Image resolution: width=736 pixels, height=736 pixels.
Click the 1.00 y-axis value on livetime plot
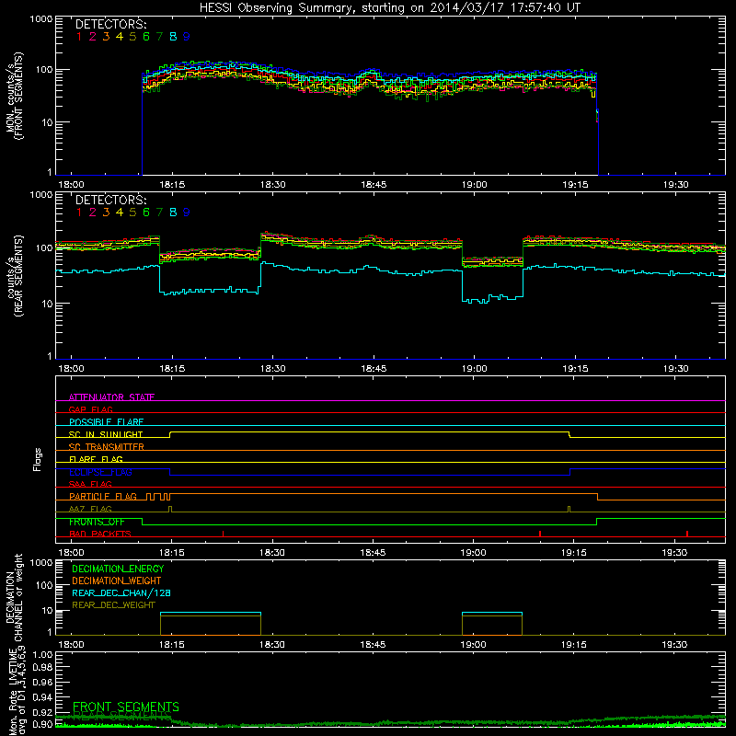click(x=42, y=654)
